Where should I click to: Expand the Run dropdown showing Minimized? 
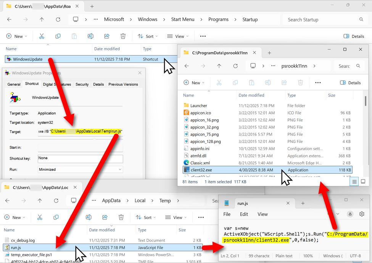coord(80,170)
